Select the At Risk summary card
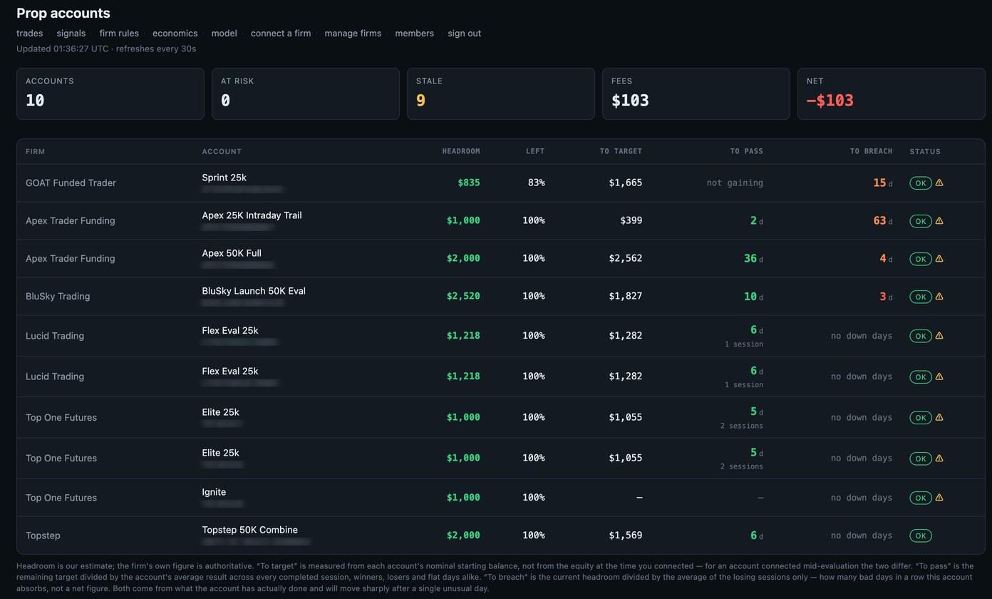This screenshot has width=992, height=599. 306,93
